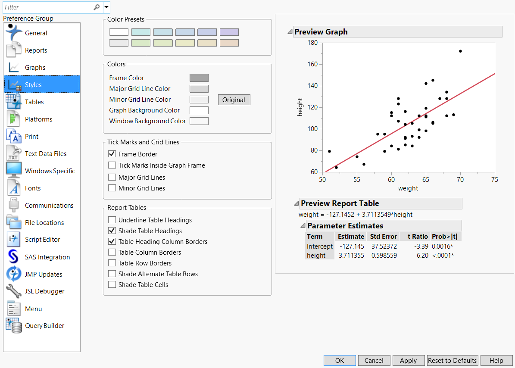The height and width of the screenshot is (368, 515).
Task: Open SAS Integration preferences icon
Action: click(x=13, y=257)
